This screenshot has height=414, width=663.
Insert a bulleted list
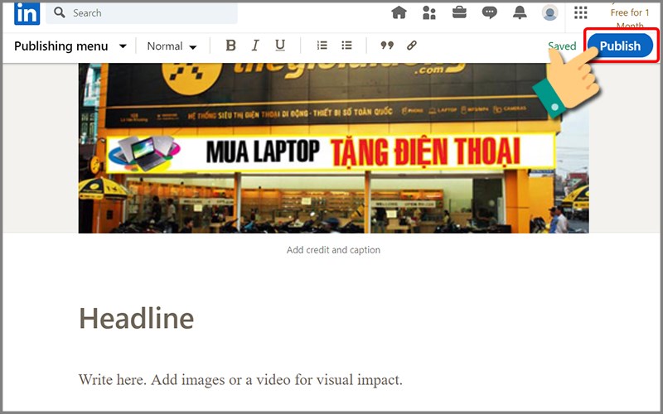[346, 46]
